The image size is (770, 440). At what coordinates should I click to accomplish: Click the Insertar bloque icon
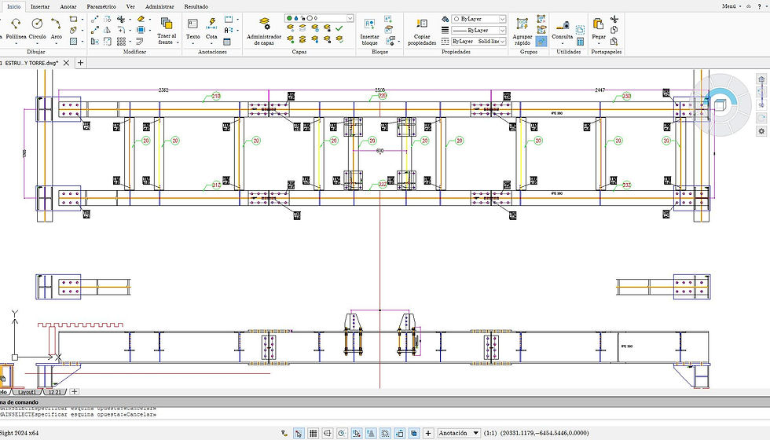[x=369, y=24]
